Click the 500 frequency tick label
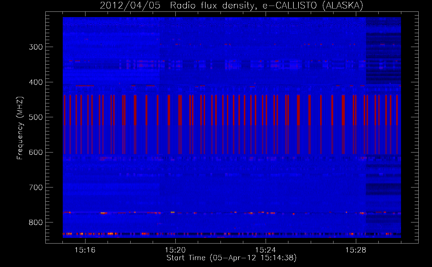 (36, 117)
